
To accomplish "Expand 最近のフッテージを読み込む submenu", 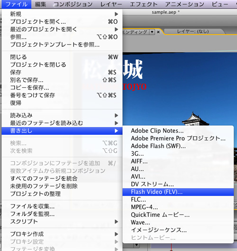I will tap(62, 123).
